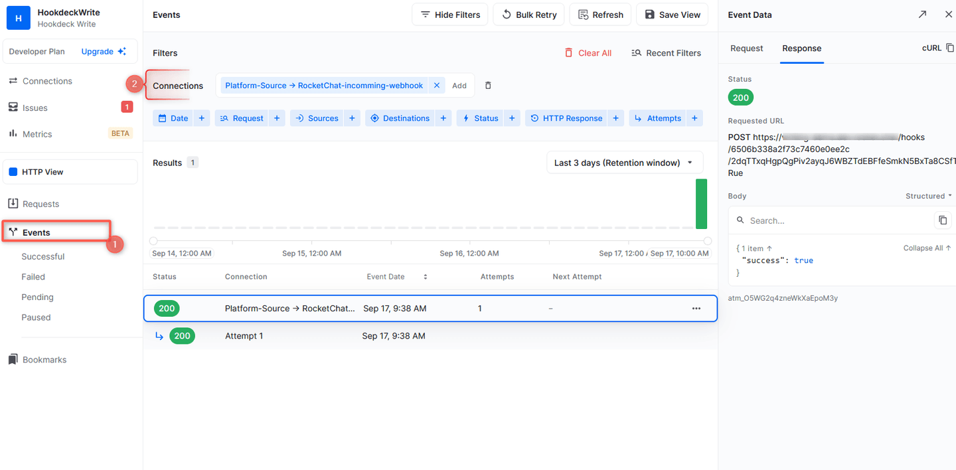Open the Last 3 days retention window dropdown
Screen dimensions: 956x470
[624, 162]
